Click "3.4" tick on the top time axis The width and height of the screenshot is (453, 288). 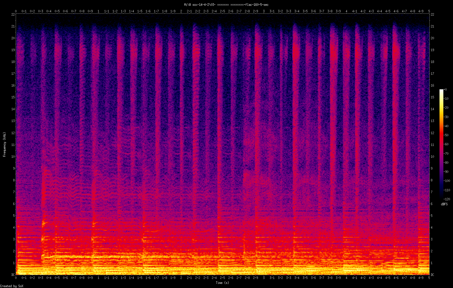coord(297,11)
